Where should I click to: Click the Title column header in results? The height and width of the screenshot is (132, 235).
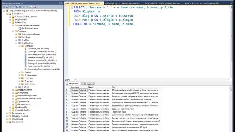[136, 87]
